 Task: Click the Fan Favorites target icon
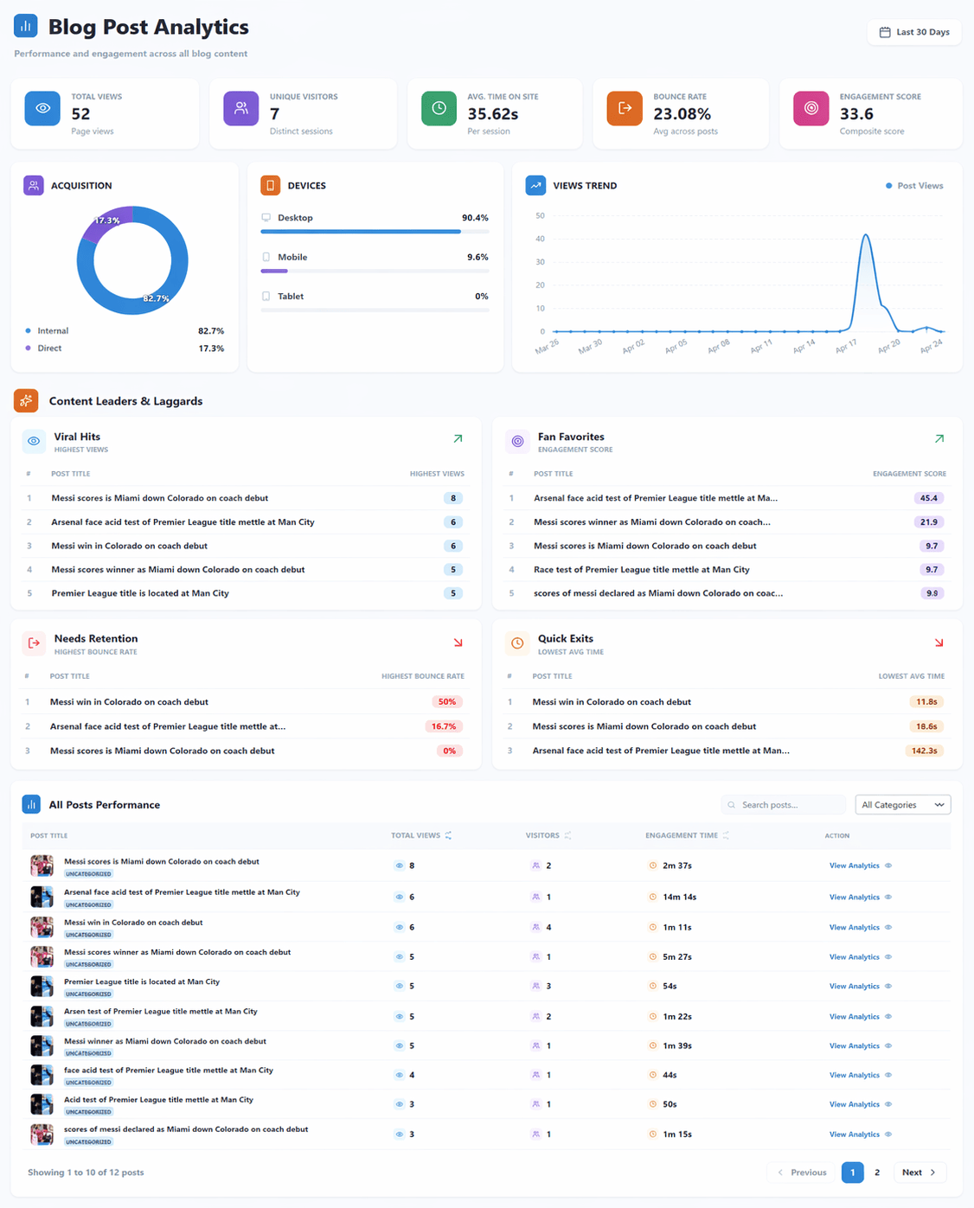pos(517,441)
